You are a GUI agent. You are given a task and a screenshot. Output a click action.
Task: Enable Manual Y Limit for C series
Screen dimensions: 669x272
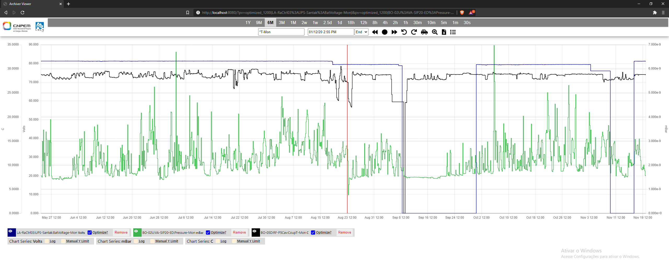pos(234,241)
